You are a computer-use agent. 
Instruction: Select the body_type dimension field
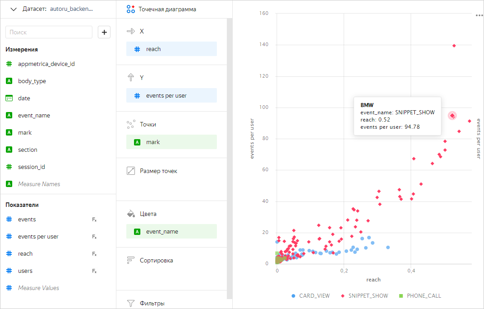pyautogui.click(x=32, y=81)
